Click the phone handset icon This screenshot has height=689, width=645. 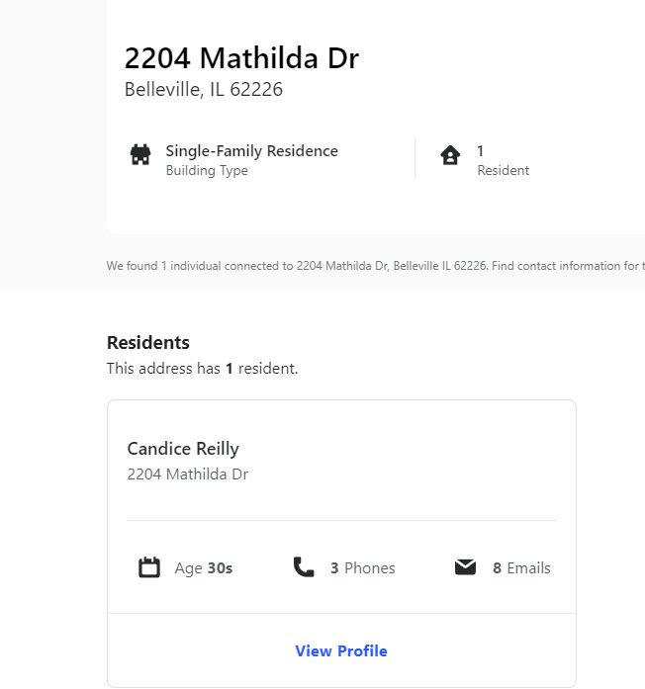click(304, 567)
